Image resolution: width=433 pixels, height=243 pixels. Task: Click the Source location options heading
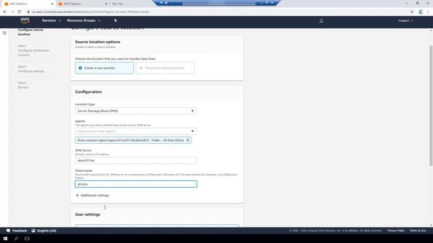pyautogui.click(x=97, y=42)
